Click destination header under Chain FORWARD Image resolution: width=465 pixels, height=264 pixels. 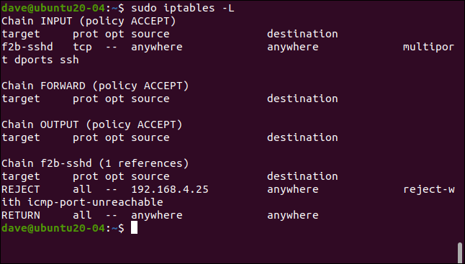click(302, 99)
